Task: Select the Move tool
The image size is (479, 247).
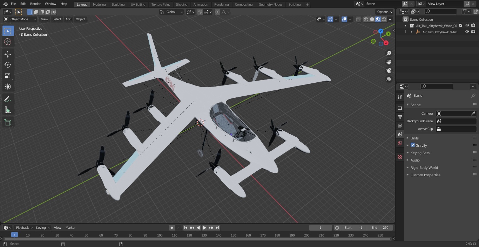Action: point(8,54)
